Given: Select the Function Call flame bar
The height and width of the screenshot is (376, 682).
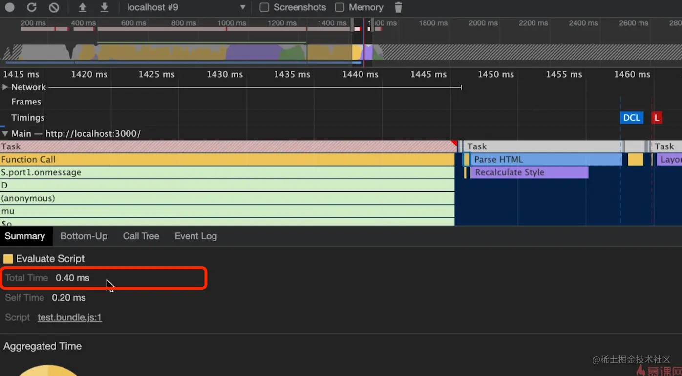Looking at the screenshot, I should click(x=227, y=160).
